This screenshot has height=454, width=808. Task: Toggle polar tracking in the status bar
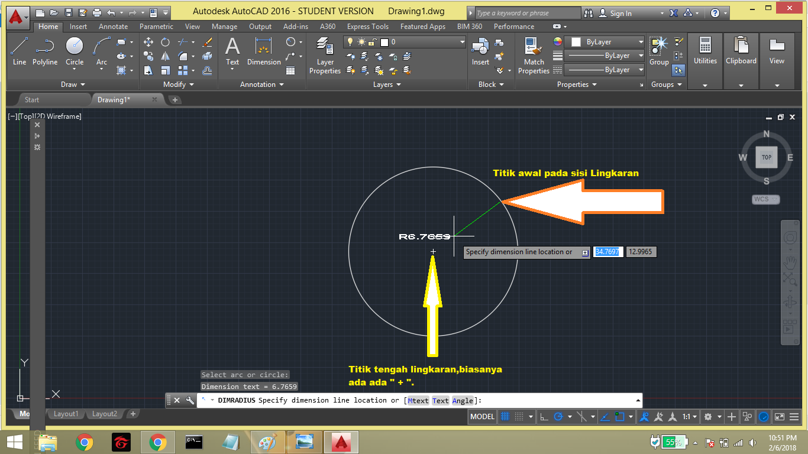point(558,417)
